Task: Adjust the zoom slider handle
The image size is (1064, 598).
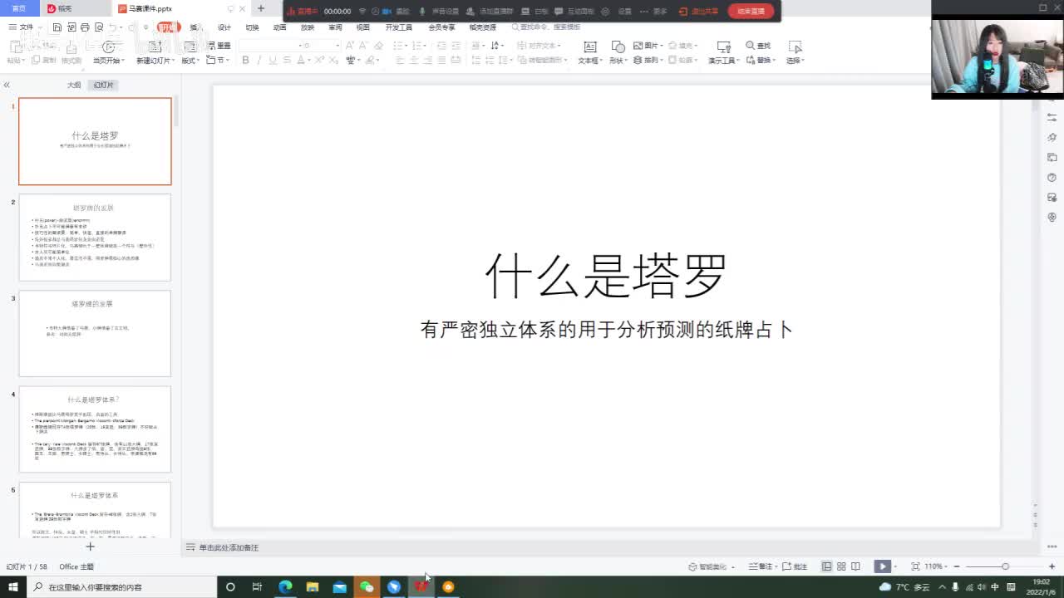Action: pyautogui.click(x=1005, y=566)
